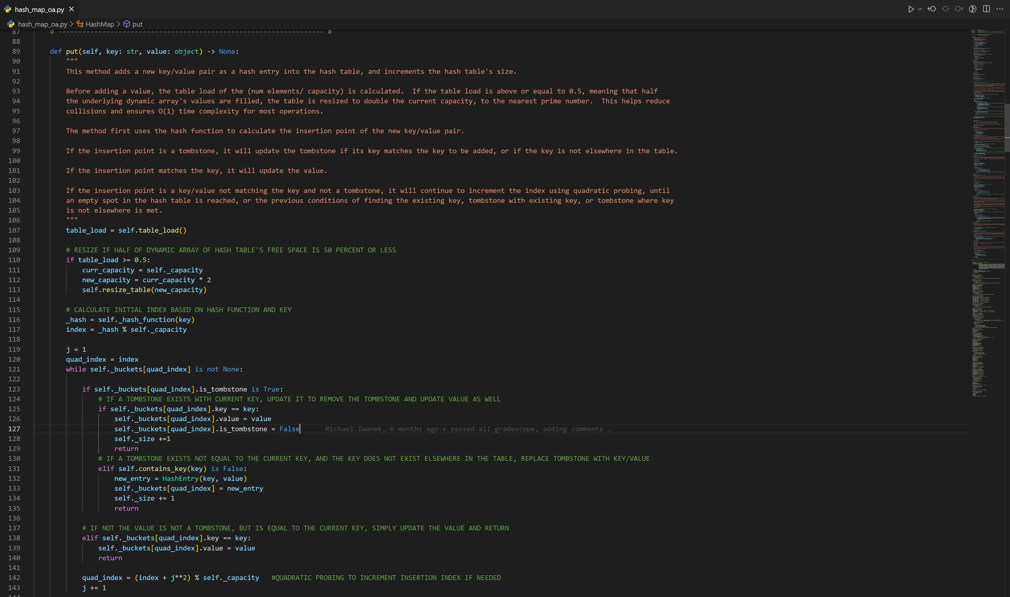Click '# CALCULATE INITIAL INDEX' comment
The height and width of the screenshot is (597, 1010).
coord(178,310)
